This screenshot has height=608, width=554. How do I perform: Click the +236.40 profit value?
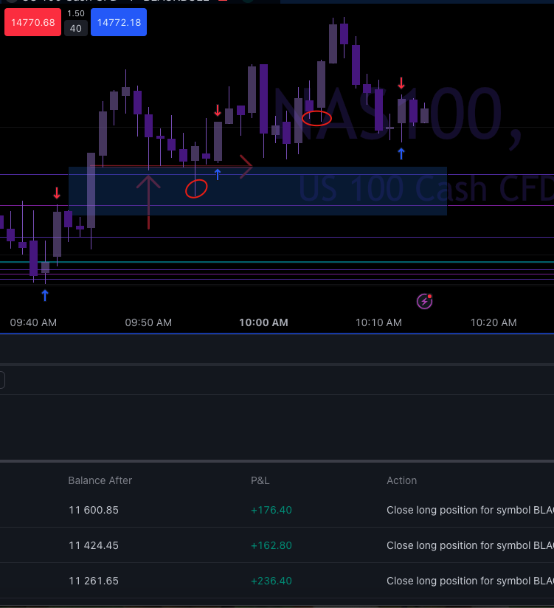point(271,581)
